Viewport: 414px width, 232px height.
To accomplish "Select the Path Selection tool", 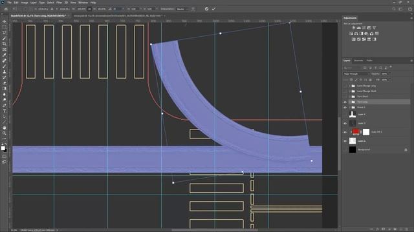I will pyautogui.click(x=5, y=117).
